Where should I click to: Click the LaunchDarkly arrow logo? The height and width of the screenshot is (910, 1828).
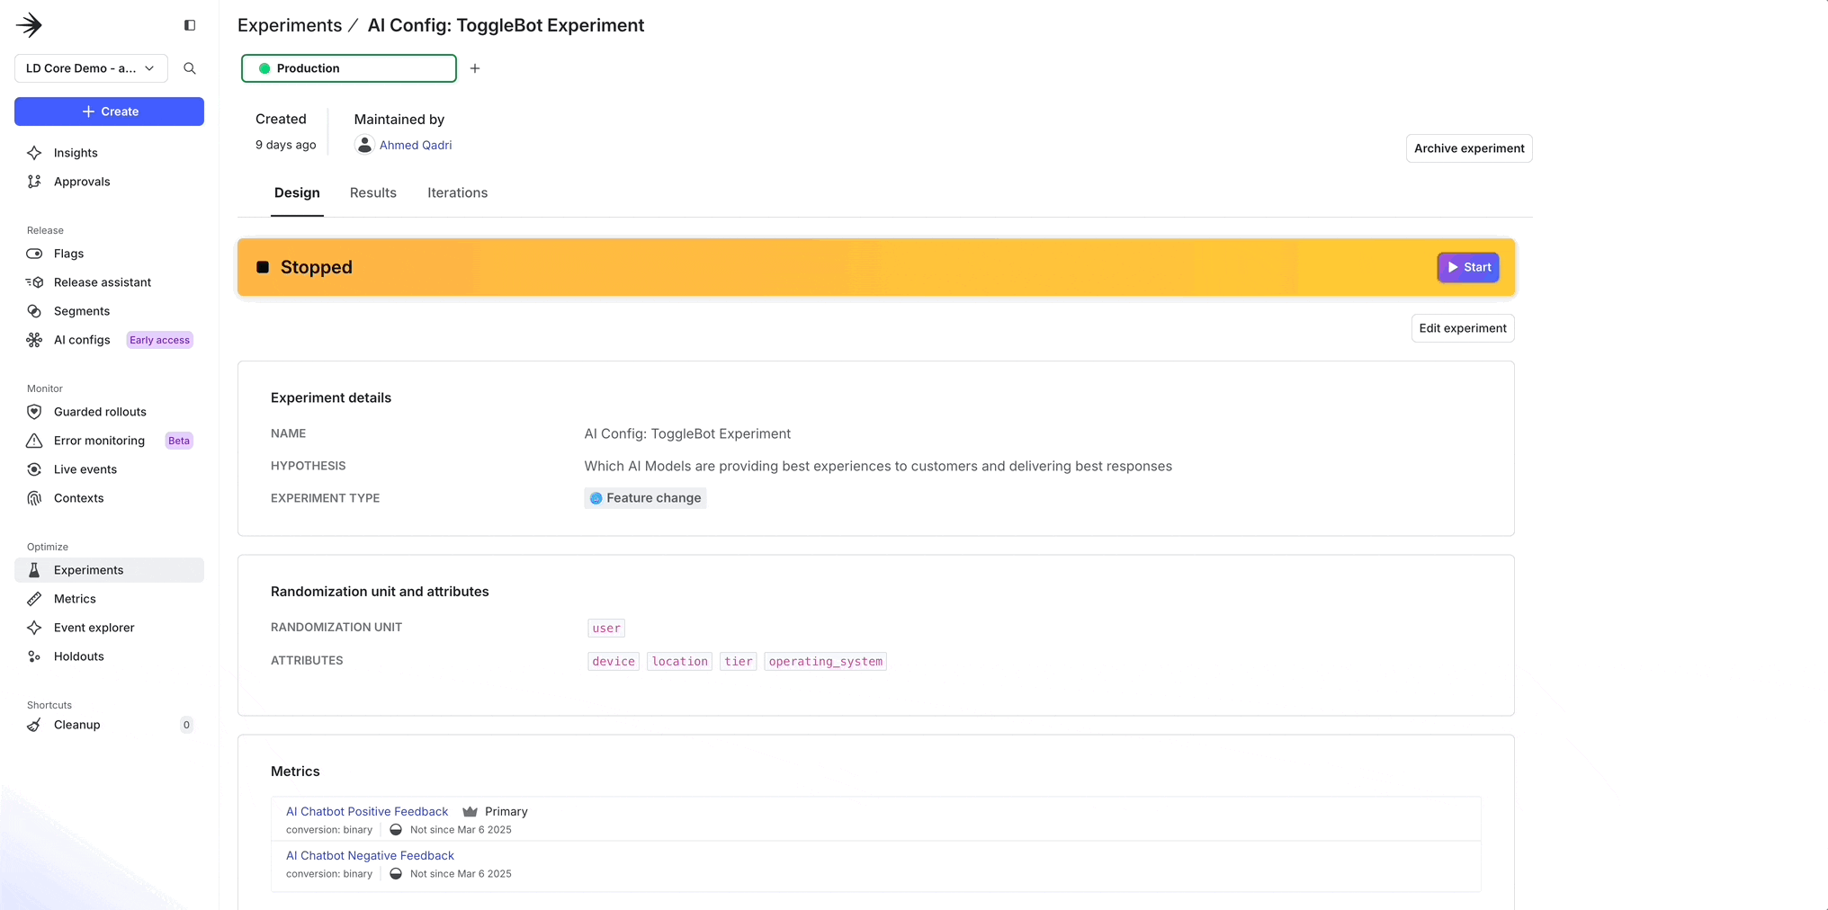(30, 25)
